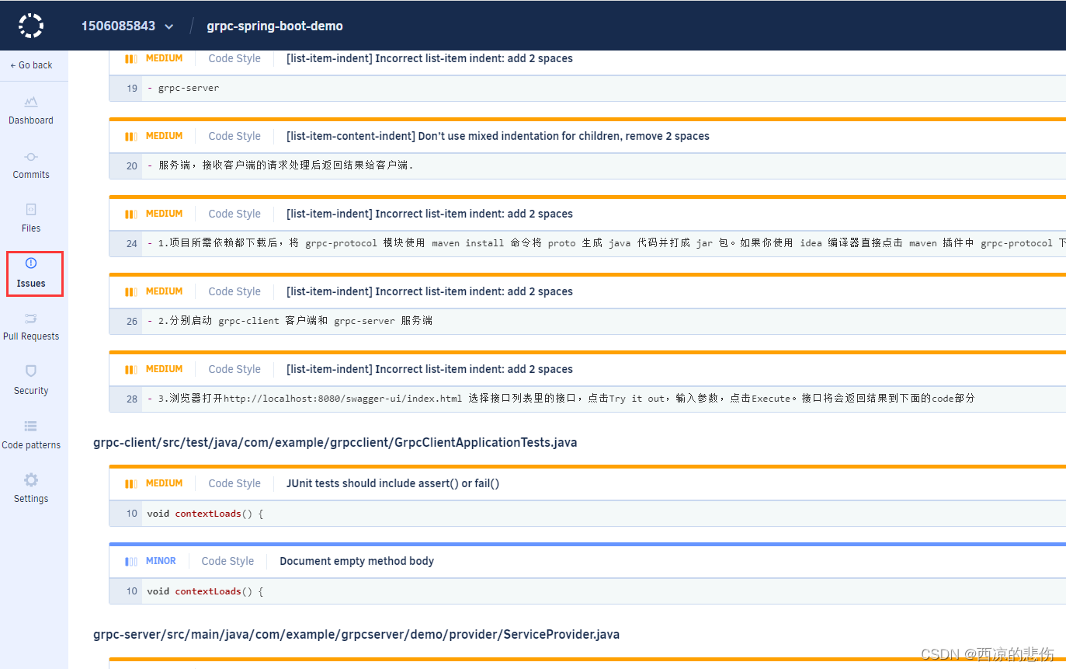Select the Files menu label
The height and width of the screenshot is (669, 1066).
31,228
